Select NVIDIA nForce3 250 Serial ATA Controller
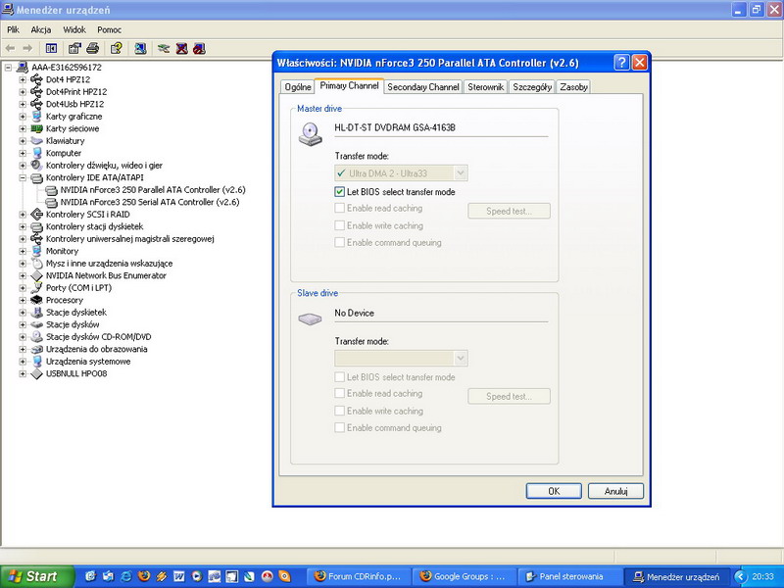784x588 pixels. [150, 202]
